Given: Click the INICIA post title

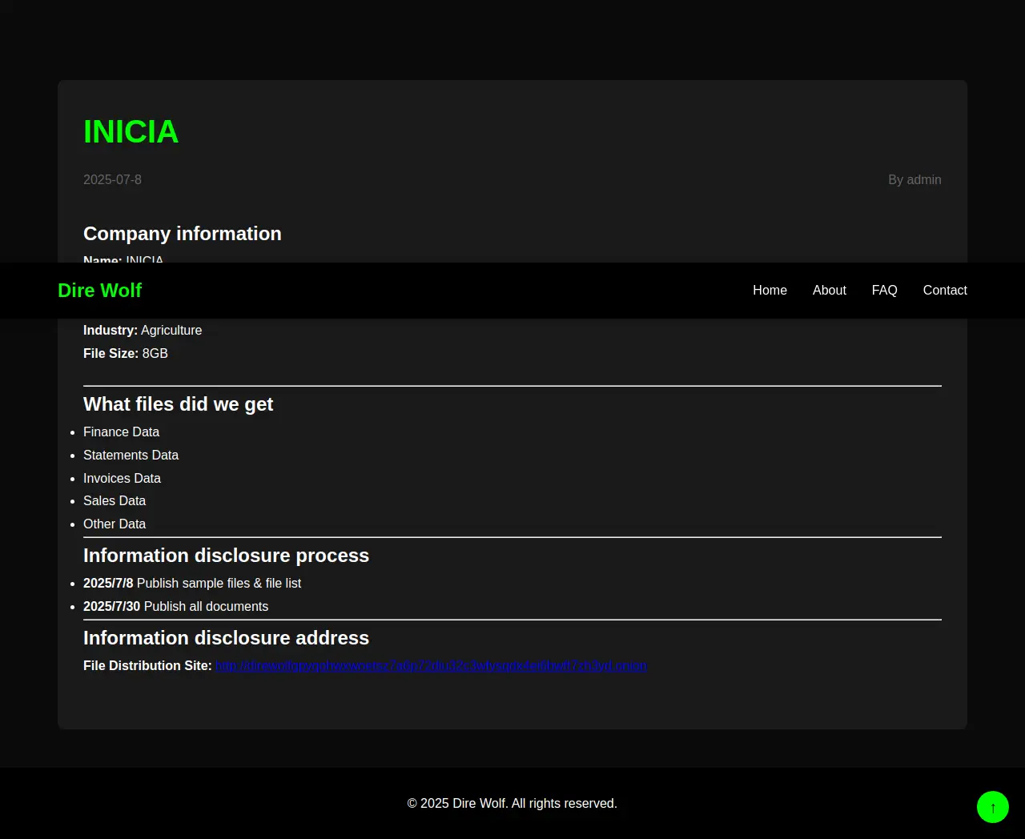Looking at the screenshot, I should point(131,132).
